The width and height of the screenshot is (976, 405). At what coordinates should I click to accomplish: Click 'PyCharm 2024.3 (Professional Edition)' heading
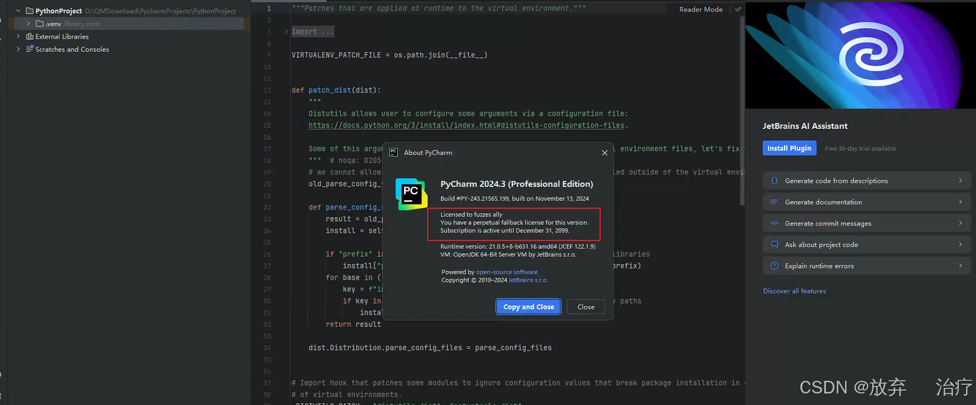click(517, 184)
